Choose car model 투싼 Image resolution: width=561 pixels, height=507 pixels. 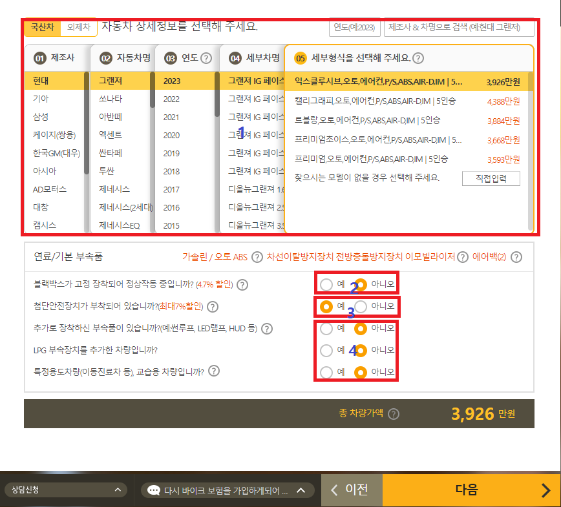[x=107, y=171]
